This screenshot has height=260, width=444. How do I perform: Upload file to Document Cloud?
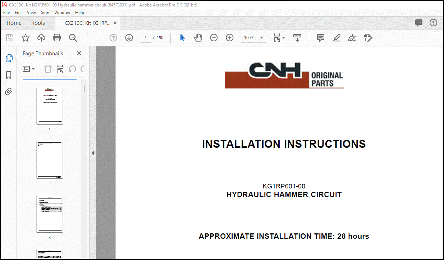(41, 38)
